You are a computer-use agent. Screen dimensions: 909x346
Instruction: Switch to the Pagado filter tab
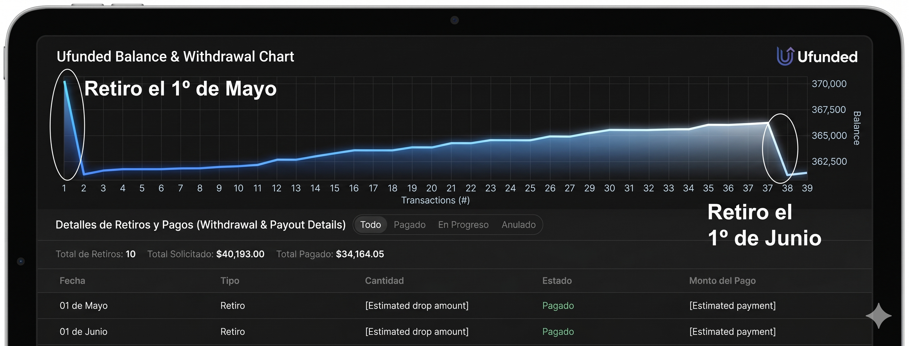click(x=409, y=225)
